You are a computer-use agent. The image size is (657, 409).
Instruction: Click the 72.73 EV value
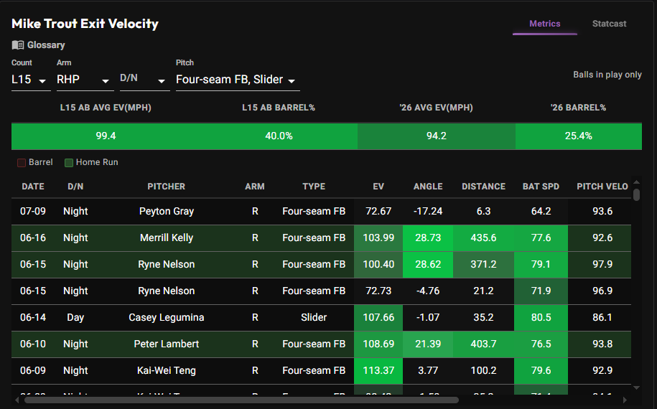(x=378, y=291)
